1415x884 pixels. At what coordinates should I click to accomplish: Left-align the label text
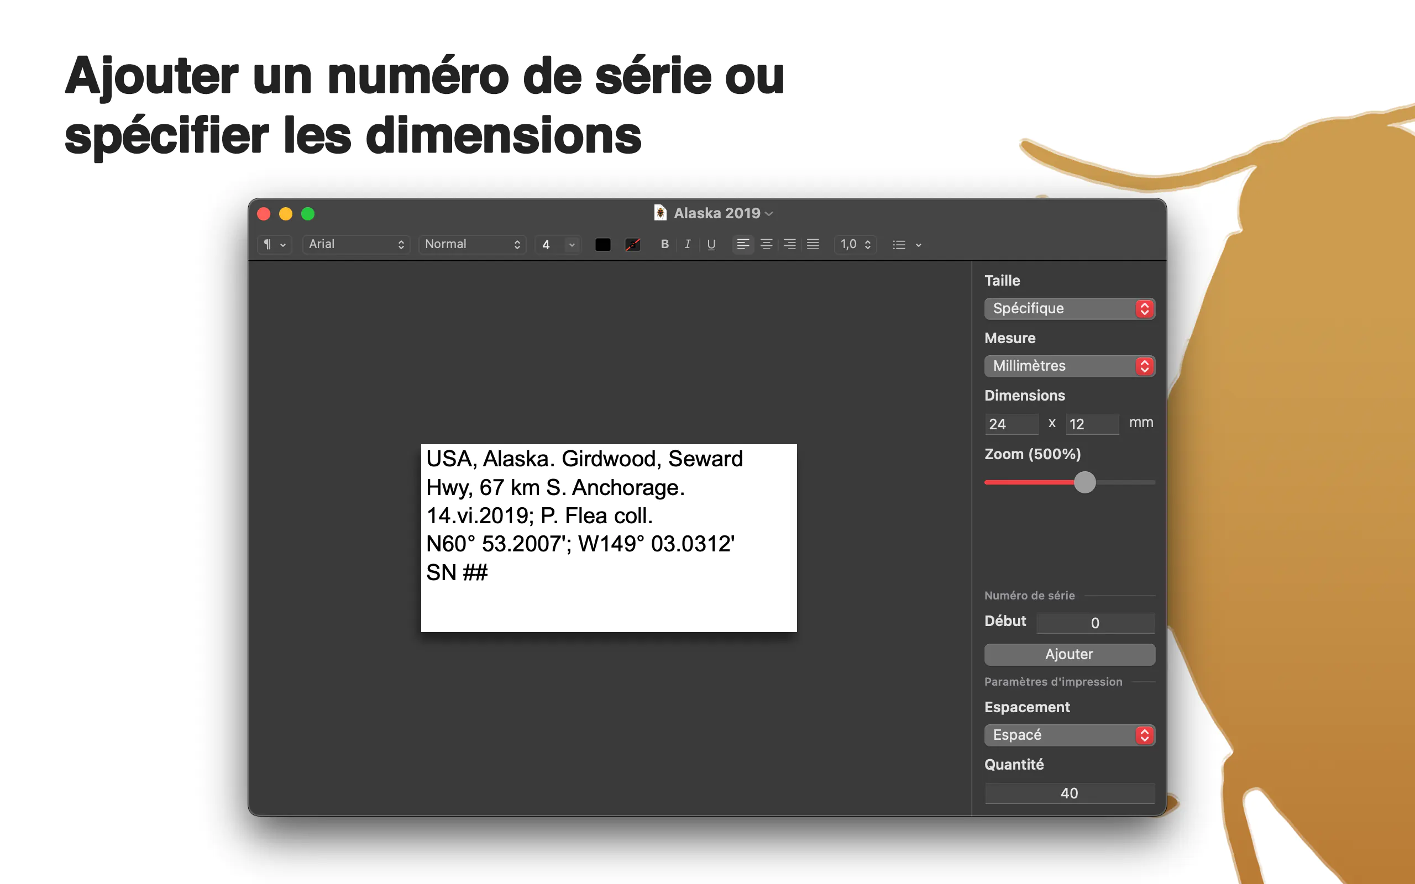[x=743, y=244]
